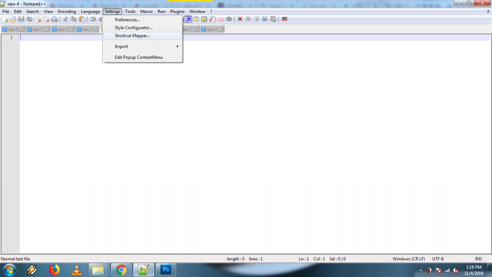Click the Close All toolbar icon
This screenshot has height=277, width=492.
pos(46,19)
